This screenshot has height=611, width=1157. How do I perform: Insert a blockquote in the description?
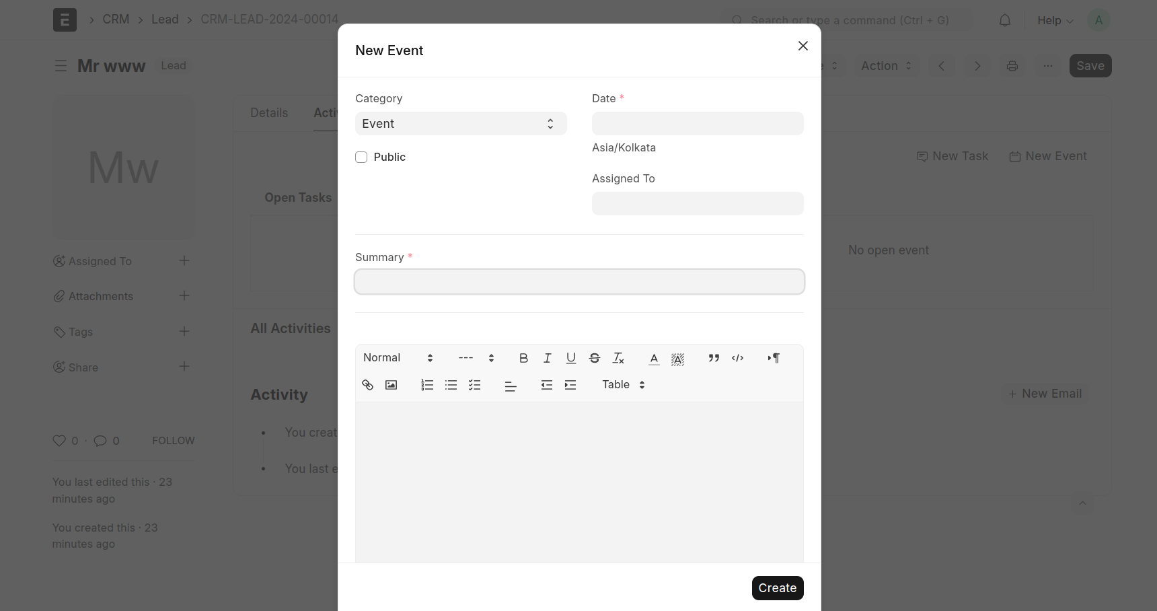714,358
